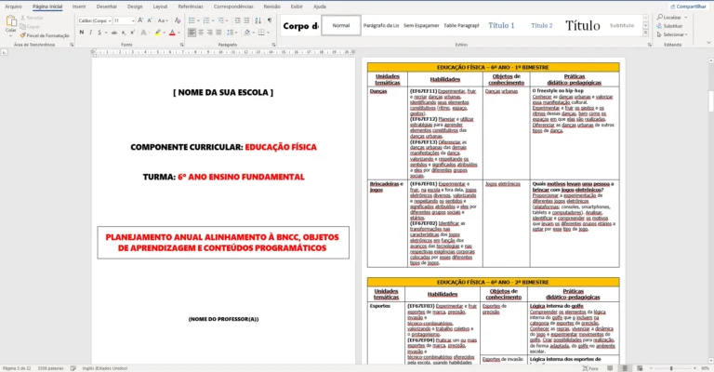Decrease paragraph indent
714x372 pixels.
tap(237, 20)
